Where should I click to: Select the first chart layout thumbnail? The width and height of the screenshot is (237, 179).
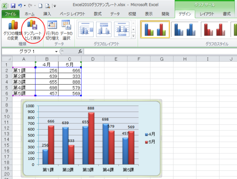click(86, 30)
